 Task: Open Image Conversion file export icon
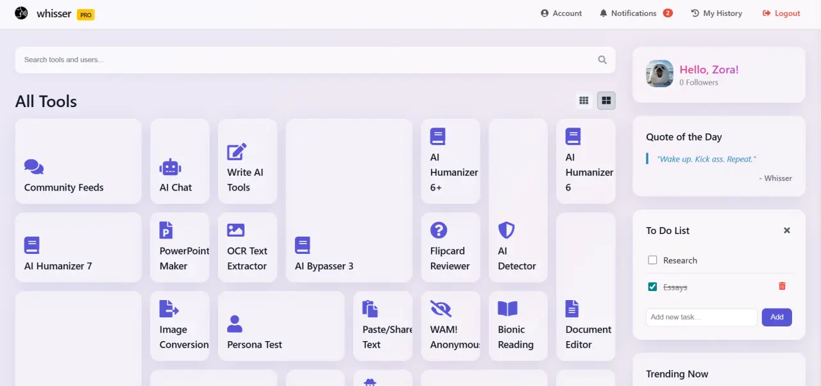pos(169,308)
